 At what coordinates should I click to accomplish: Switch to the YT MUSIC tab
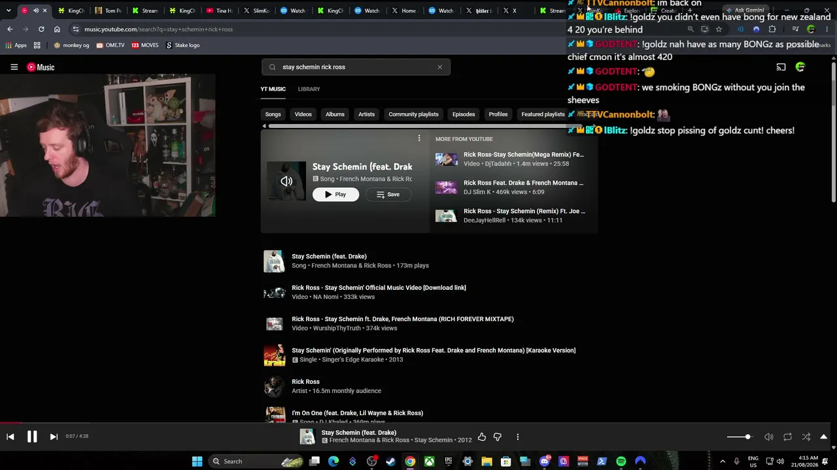tap(273, 89)
